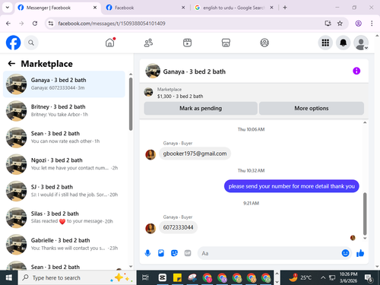
Task: Open Sean conversation about rating each other
Action: tap(64, 138)
